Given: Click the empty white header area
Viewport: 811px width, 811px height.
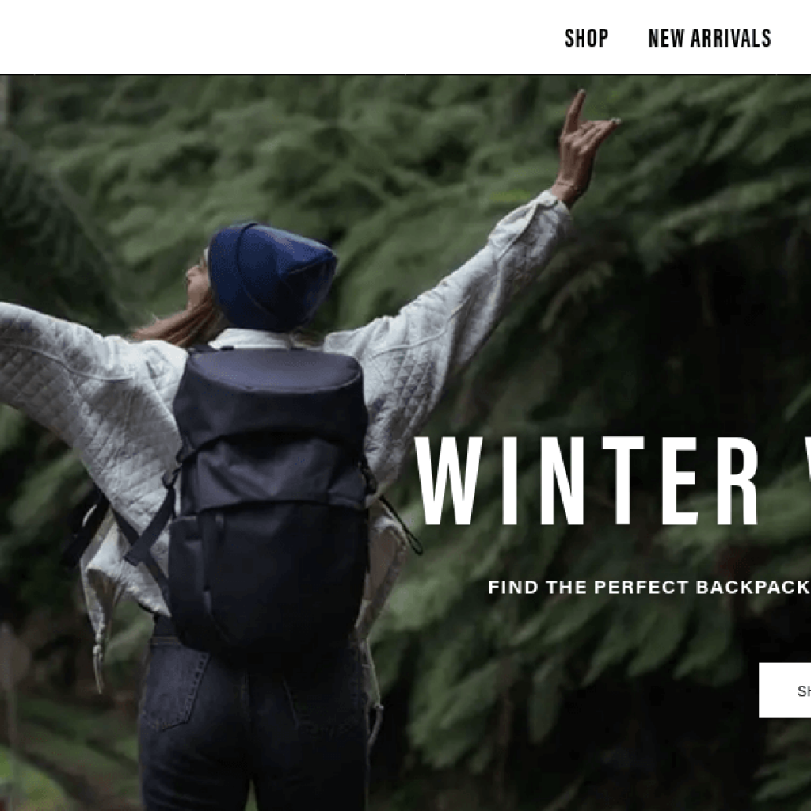Looking at the screenshot, I should point(259,37).
